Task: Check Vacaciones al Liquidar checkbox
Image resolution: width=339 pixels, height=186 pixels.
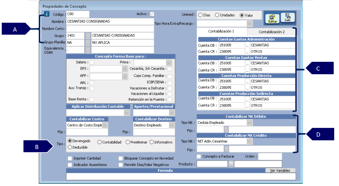Action: click(170, 94)
